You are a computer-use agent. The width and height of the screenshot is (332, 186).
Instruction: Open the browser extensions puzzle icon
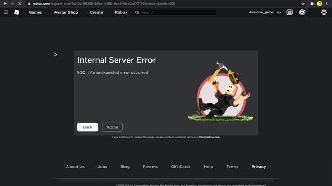coord(312,4)
